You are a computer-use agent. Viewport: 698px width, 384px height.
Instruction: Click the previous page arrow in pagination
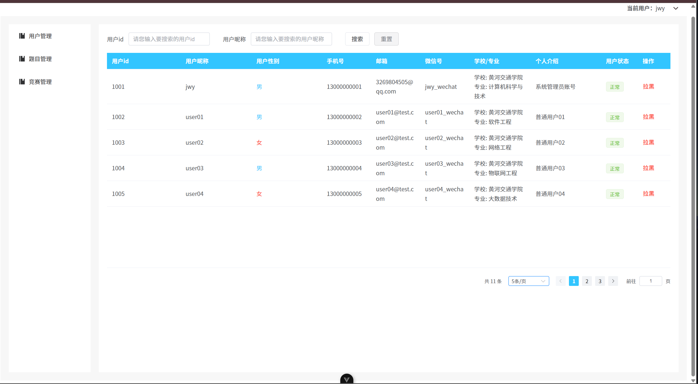click(x=560, y=281)
